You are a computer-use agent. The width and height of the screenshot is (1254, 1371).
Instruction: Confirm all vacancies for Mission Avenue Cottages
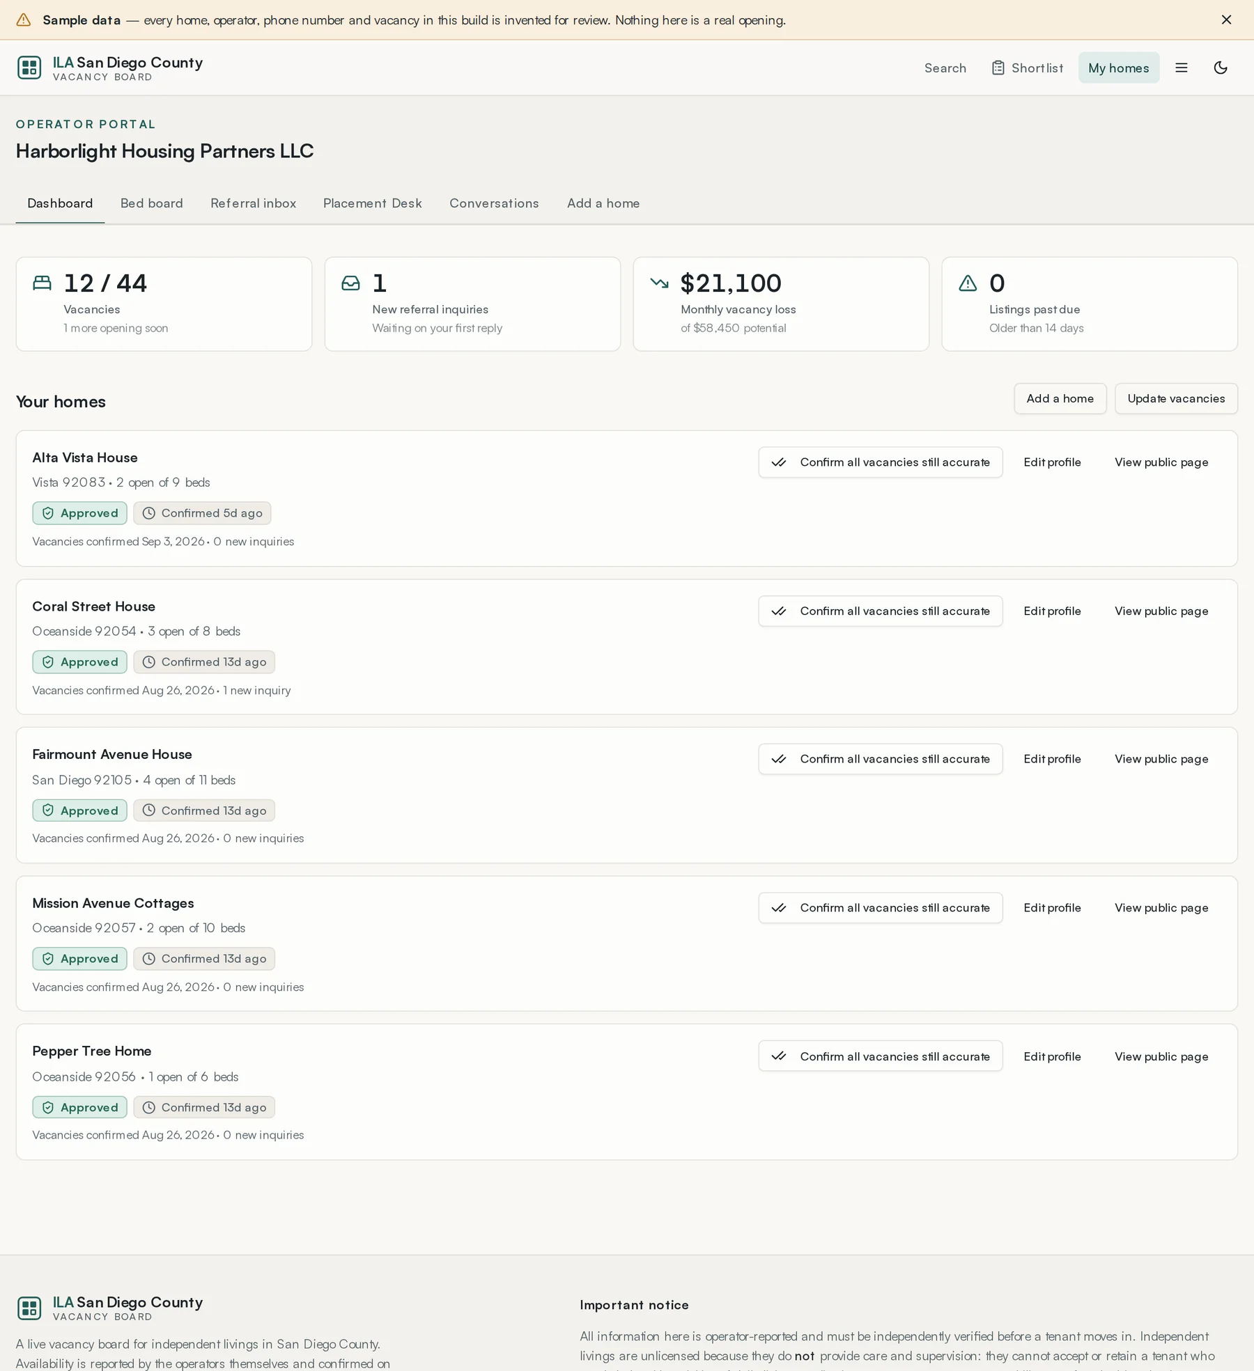coord(881,908)
